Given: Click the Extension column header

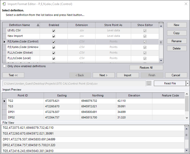Looking at the screenshot, I should pos(82,25).
